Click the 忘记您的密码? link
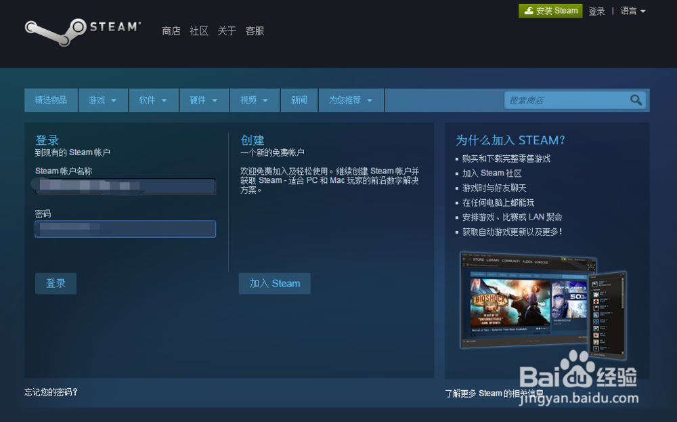The width and height of the screenshot is (677, 422). (51, 392)
